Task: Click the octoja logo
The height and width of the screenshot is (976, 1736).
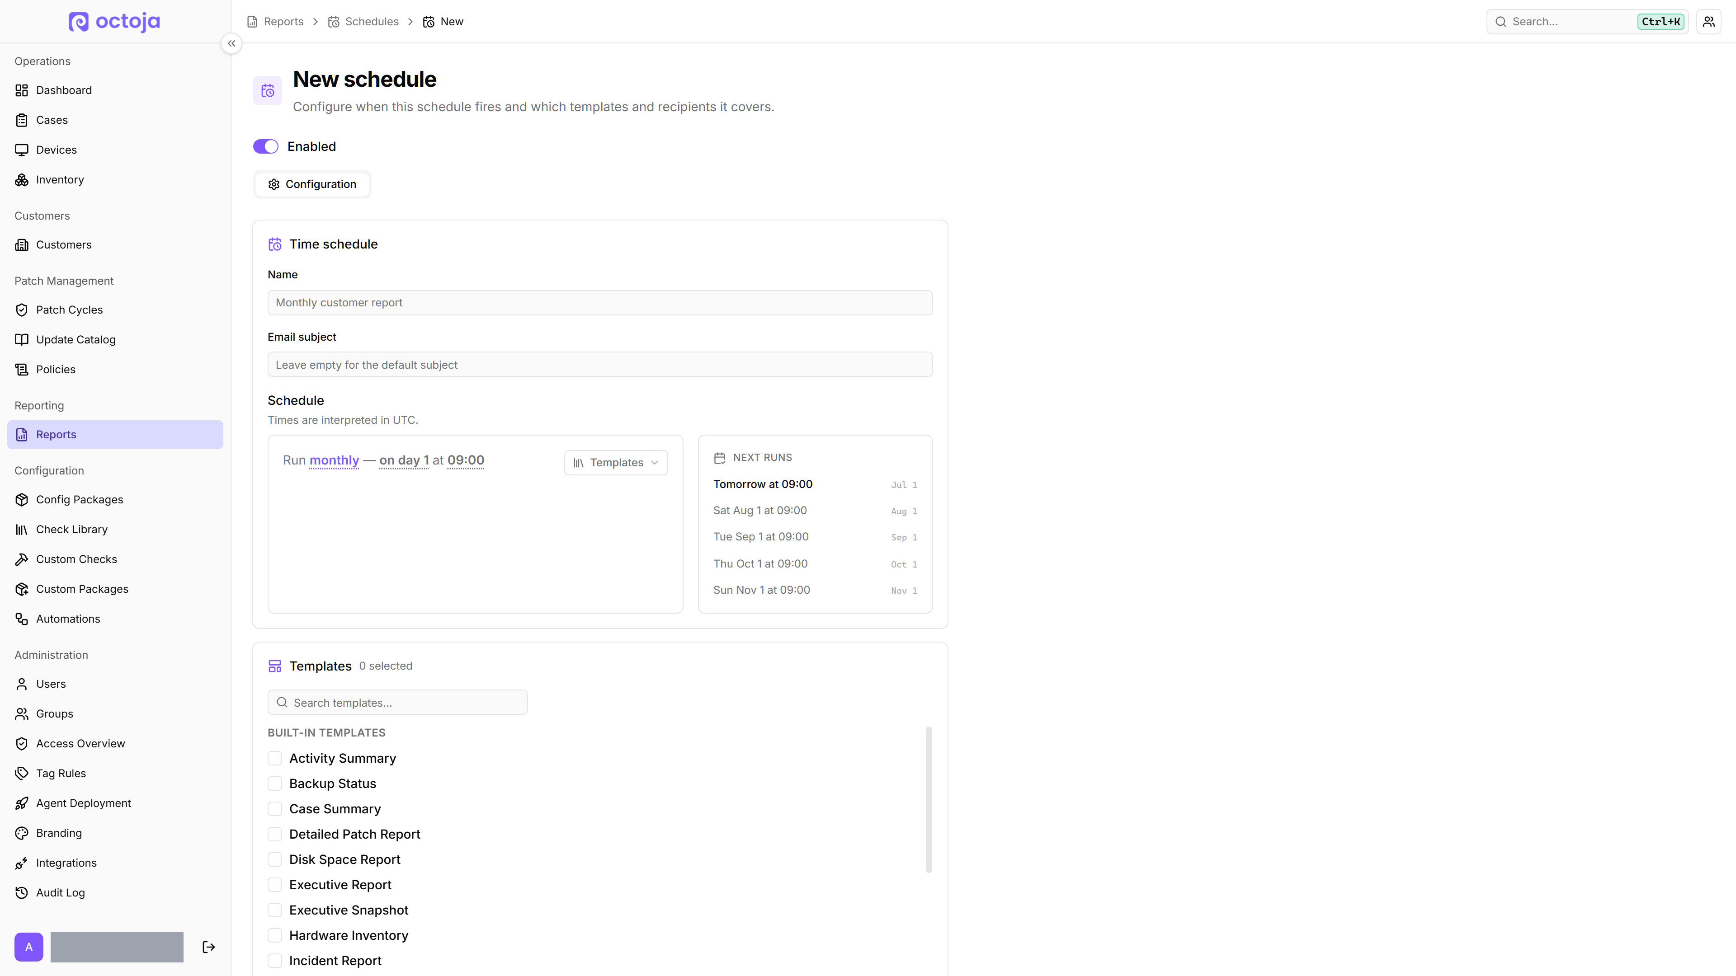Action: 114,22
